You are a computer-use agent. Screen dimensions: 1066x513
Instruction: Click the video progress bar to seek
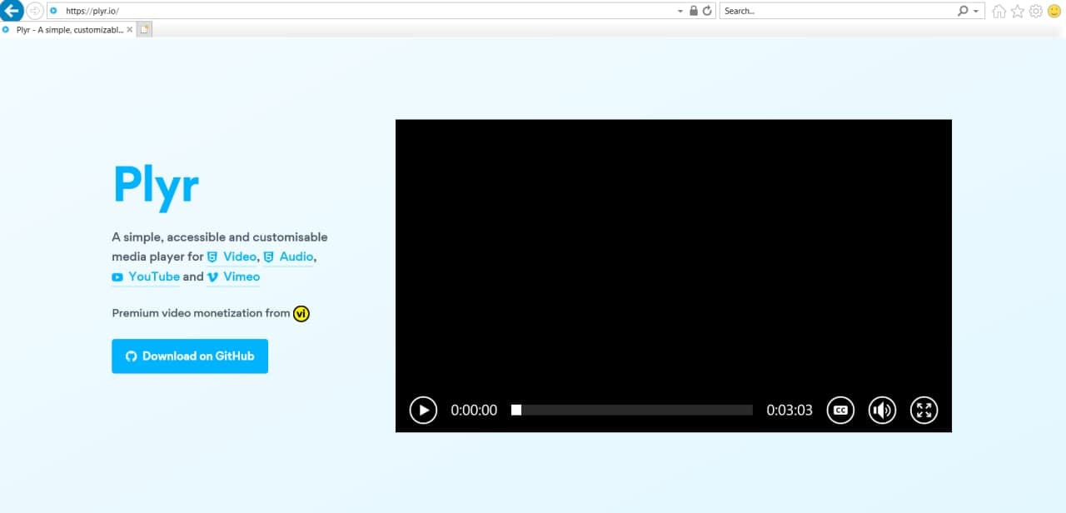click(630, 410)
